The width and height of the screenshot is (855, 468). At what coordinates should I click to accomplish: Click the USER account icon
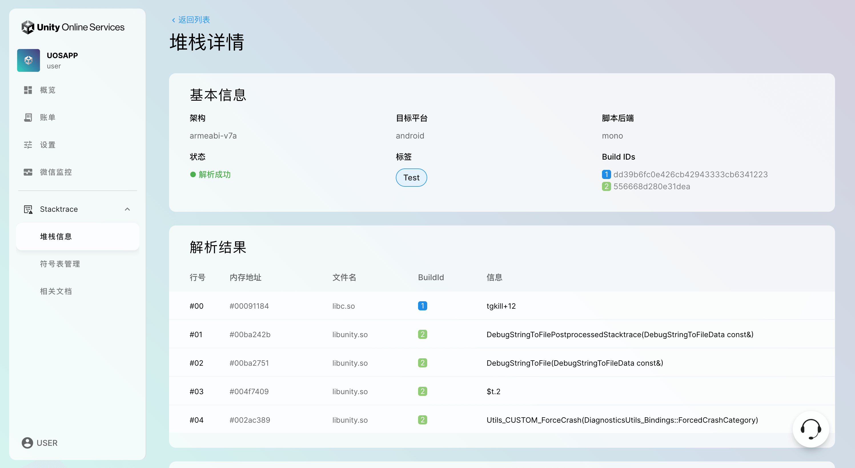(27, 443)
